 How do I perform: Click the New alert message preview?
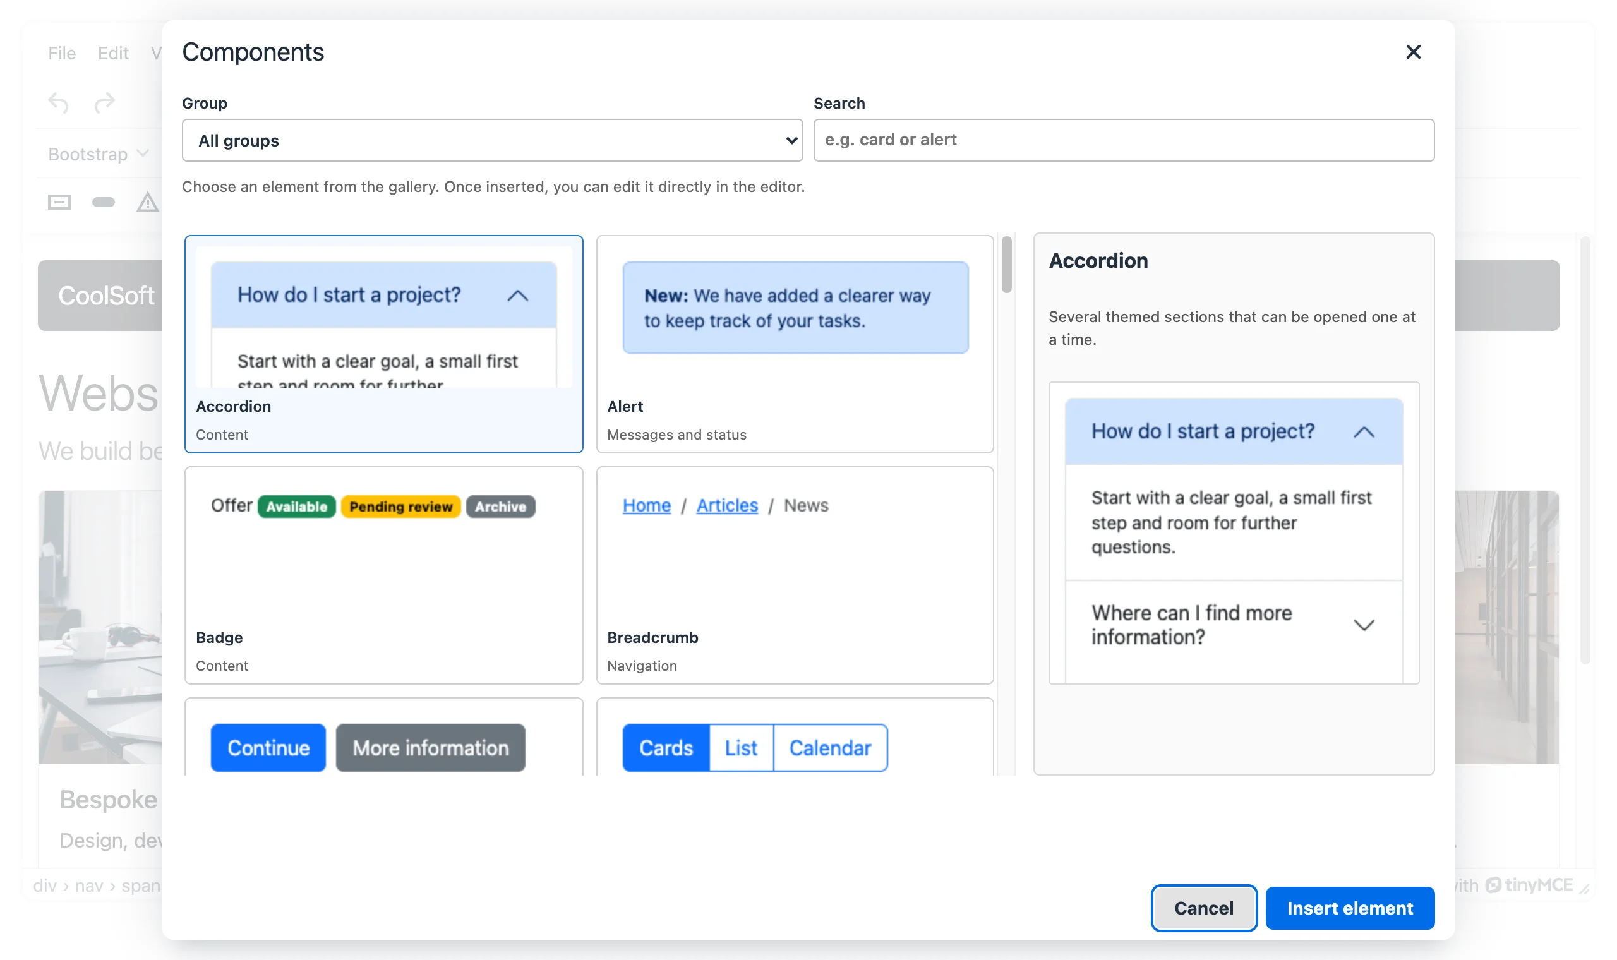[x=795, y=308]
